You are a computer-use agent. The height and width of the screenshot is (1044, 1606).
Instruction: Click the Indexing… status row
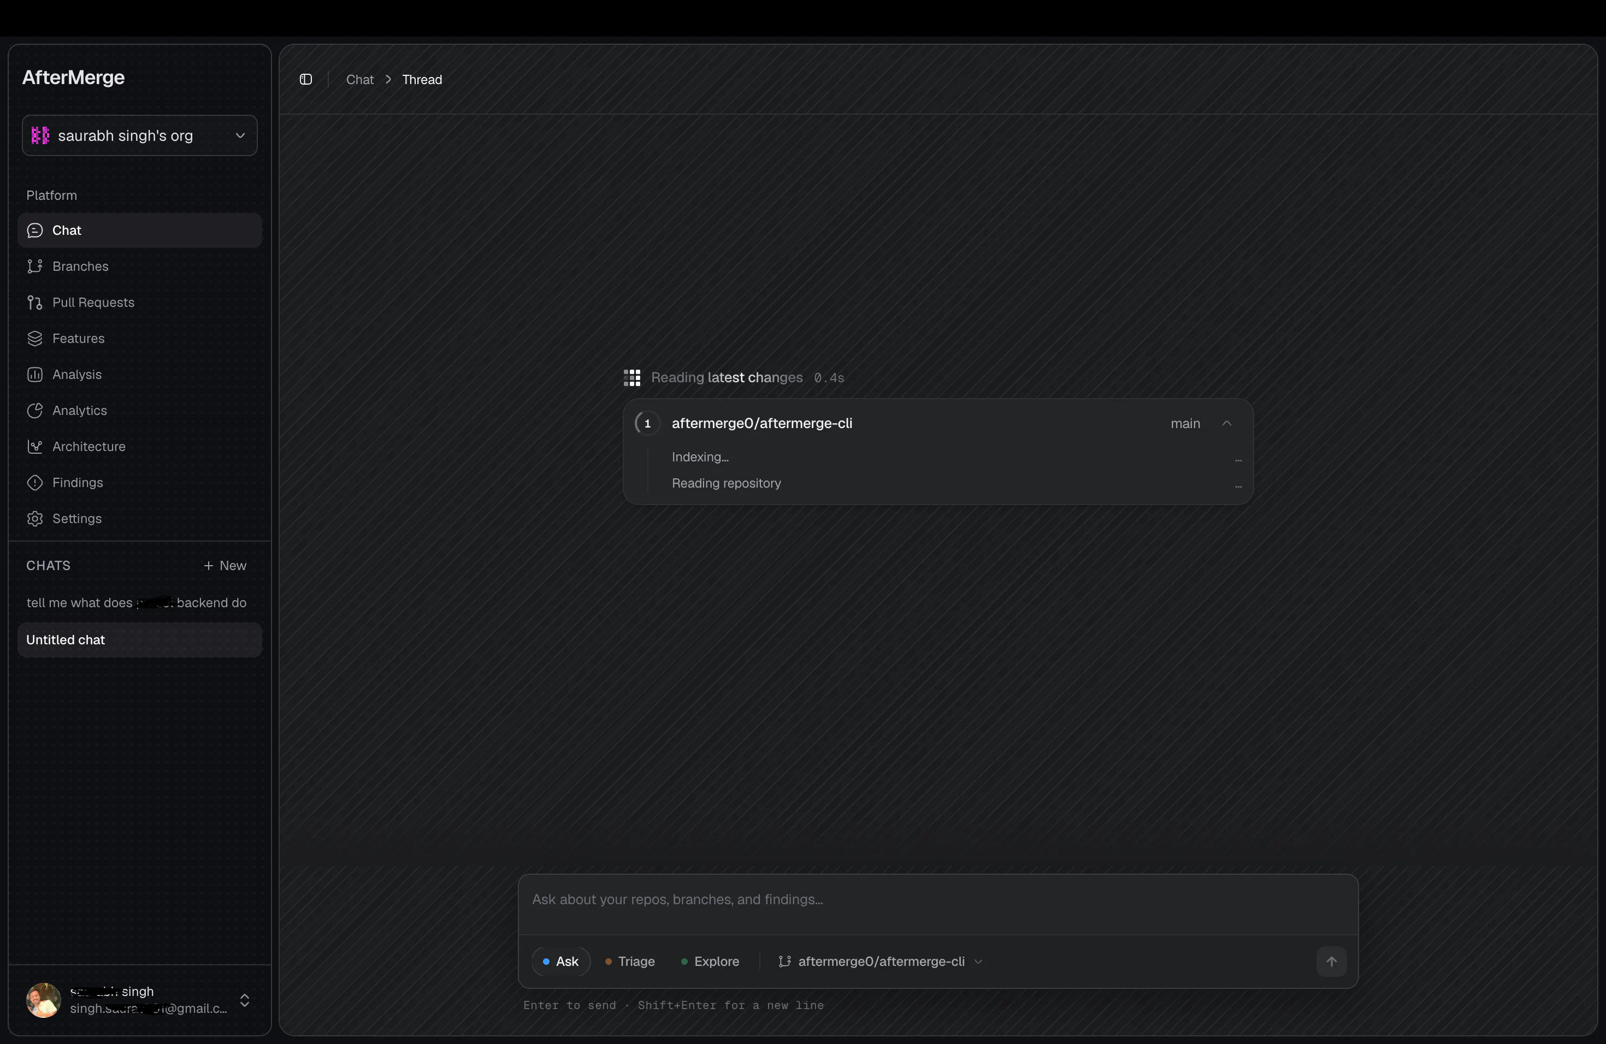point(956,457)
